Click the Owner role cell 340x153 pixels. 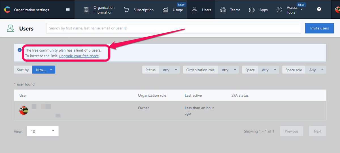coord(143,108)
